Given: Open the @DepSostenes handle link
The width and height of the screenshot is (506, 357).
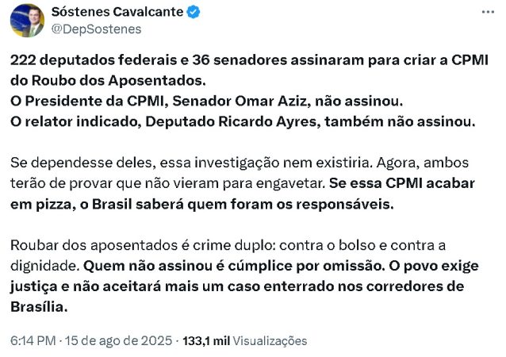Looking at the screenshot, I should pos(96,29).
